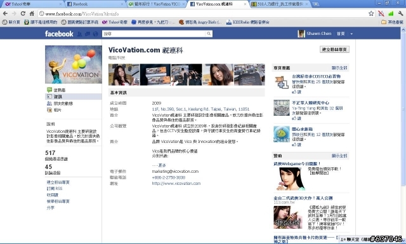
Task: Open the KISSRadio bookmark
Action: coord(248,22)
